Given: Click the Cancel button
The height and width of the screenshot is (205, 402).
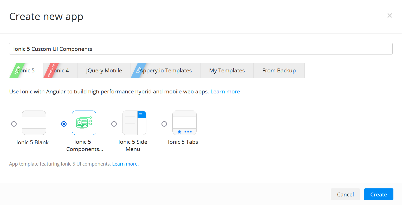Looking at the screenshot, I should (345, 194).
